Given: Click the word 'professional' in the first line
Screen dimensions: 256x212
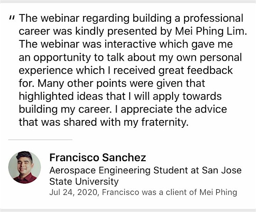Looking at the screenshot, I should pos(213,18).
